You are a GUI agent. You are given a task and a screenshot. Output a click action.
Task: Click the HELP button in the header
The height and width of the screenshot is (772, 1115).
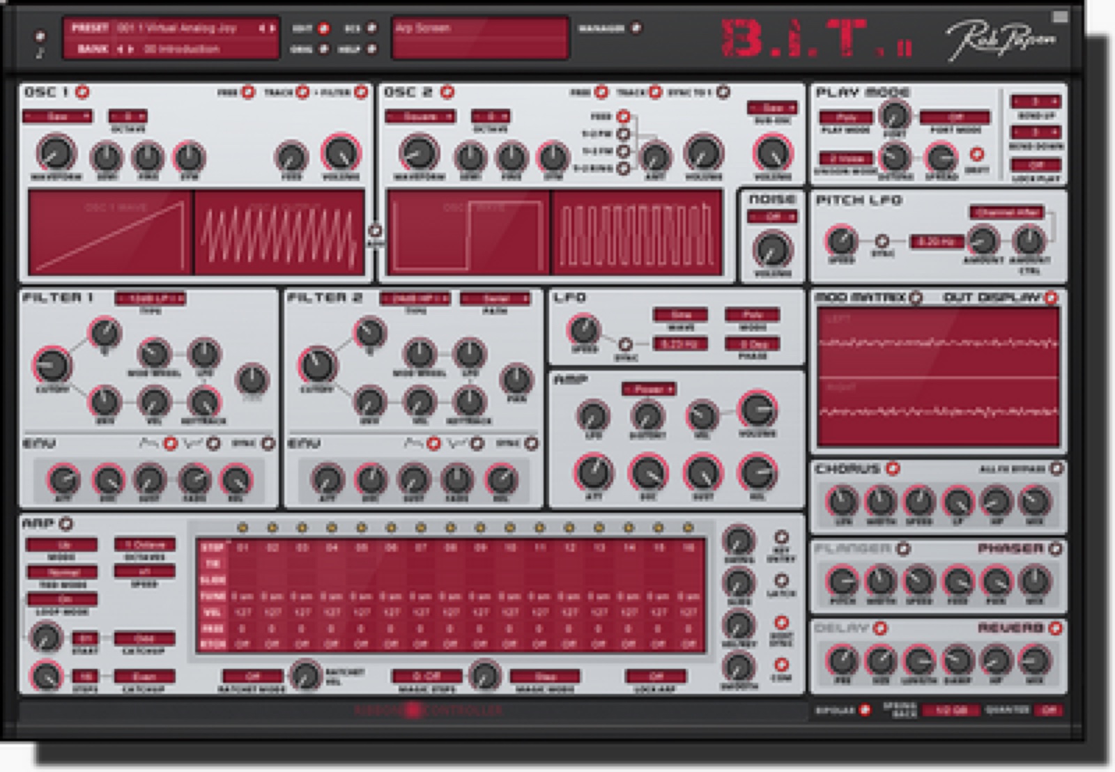coord(371,49)
